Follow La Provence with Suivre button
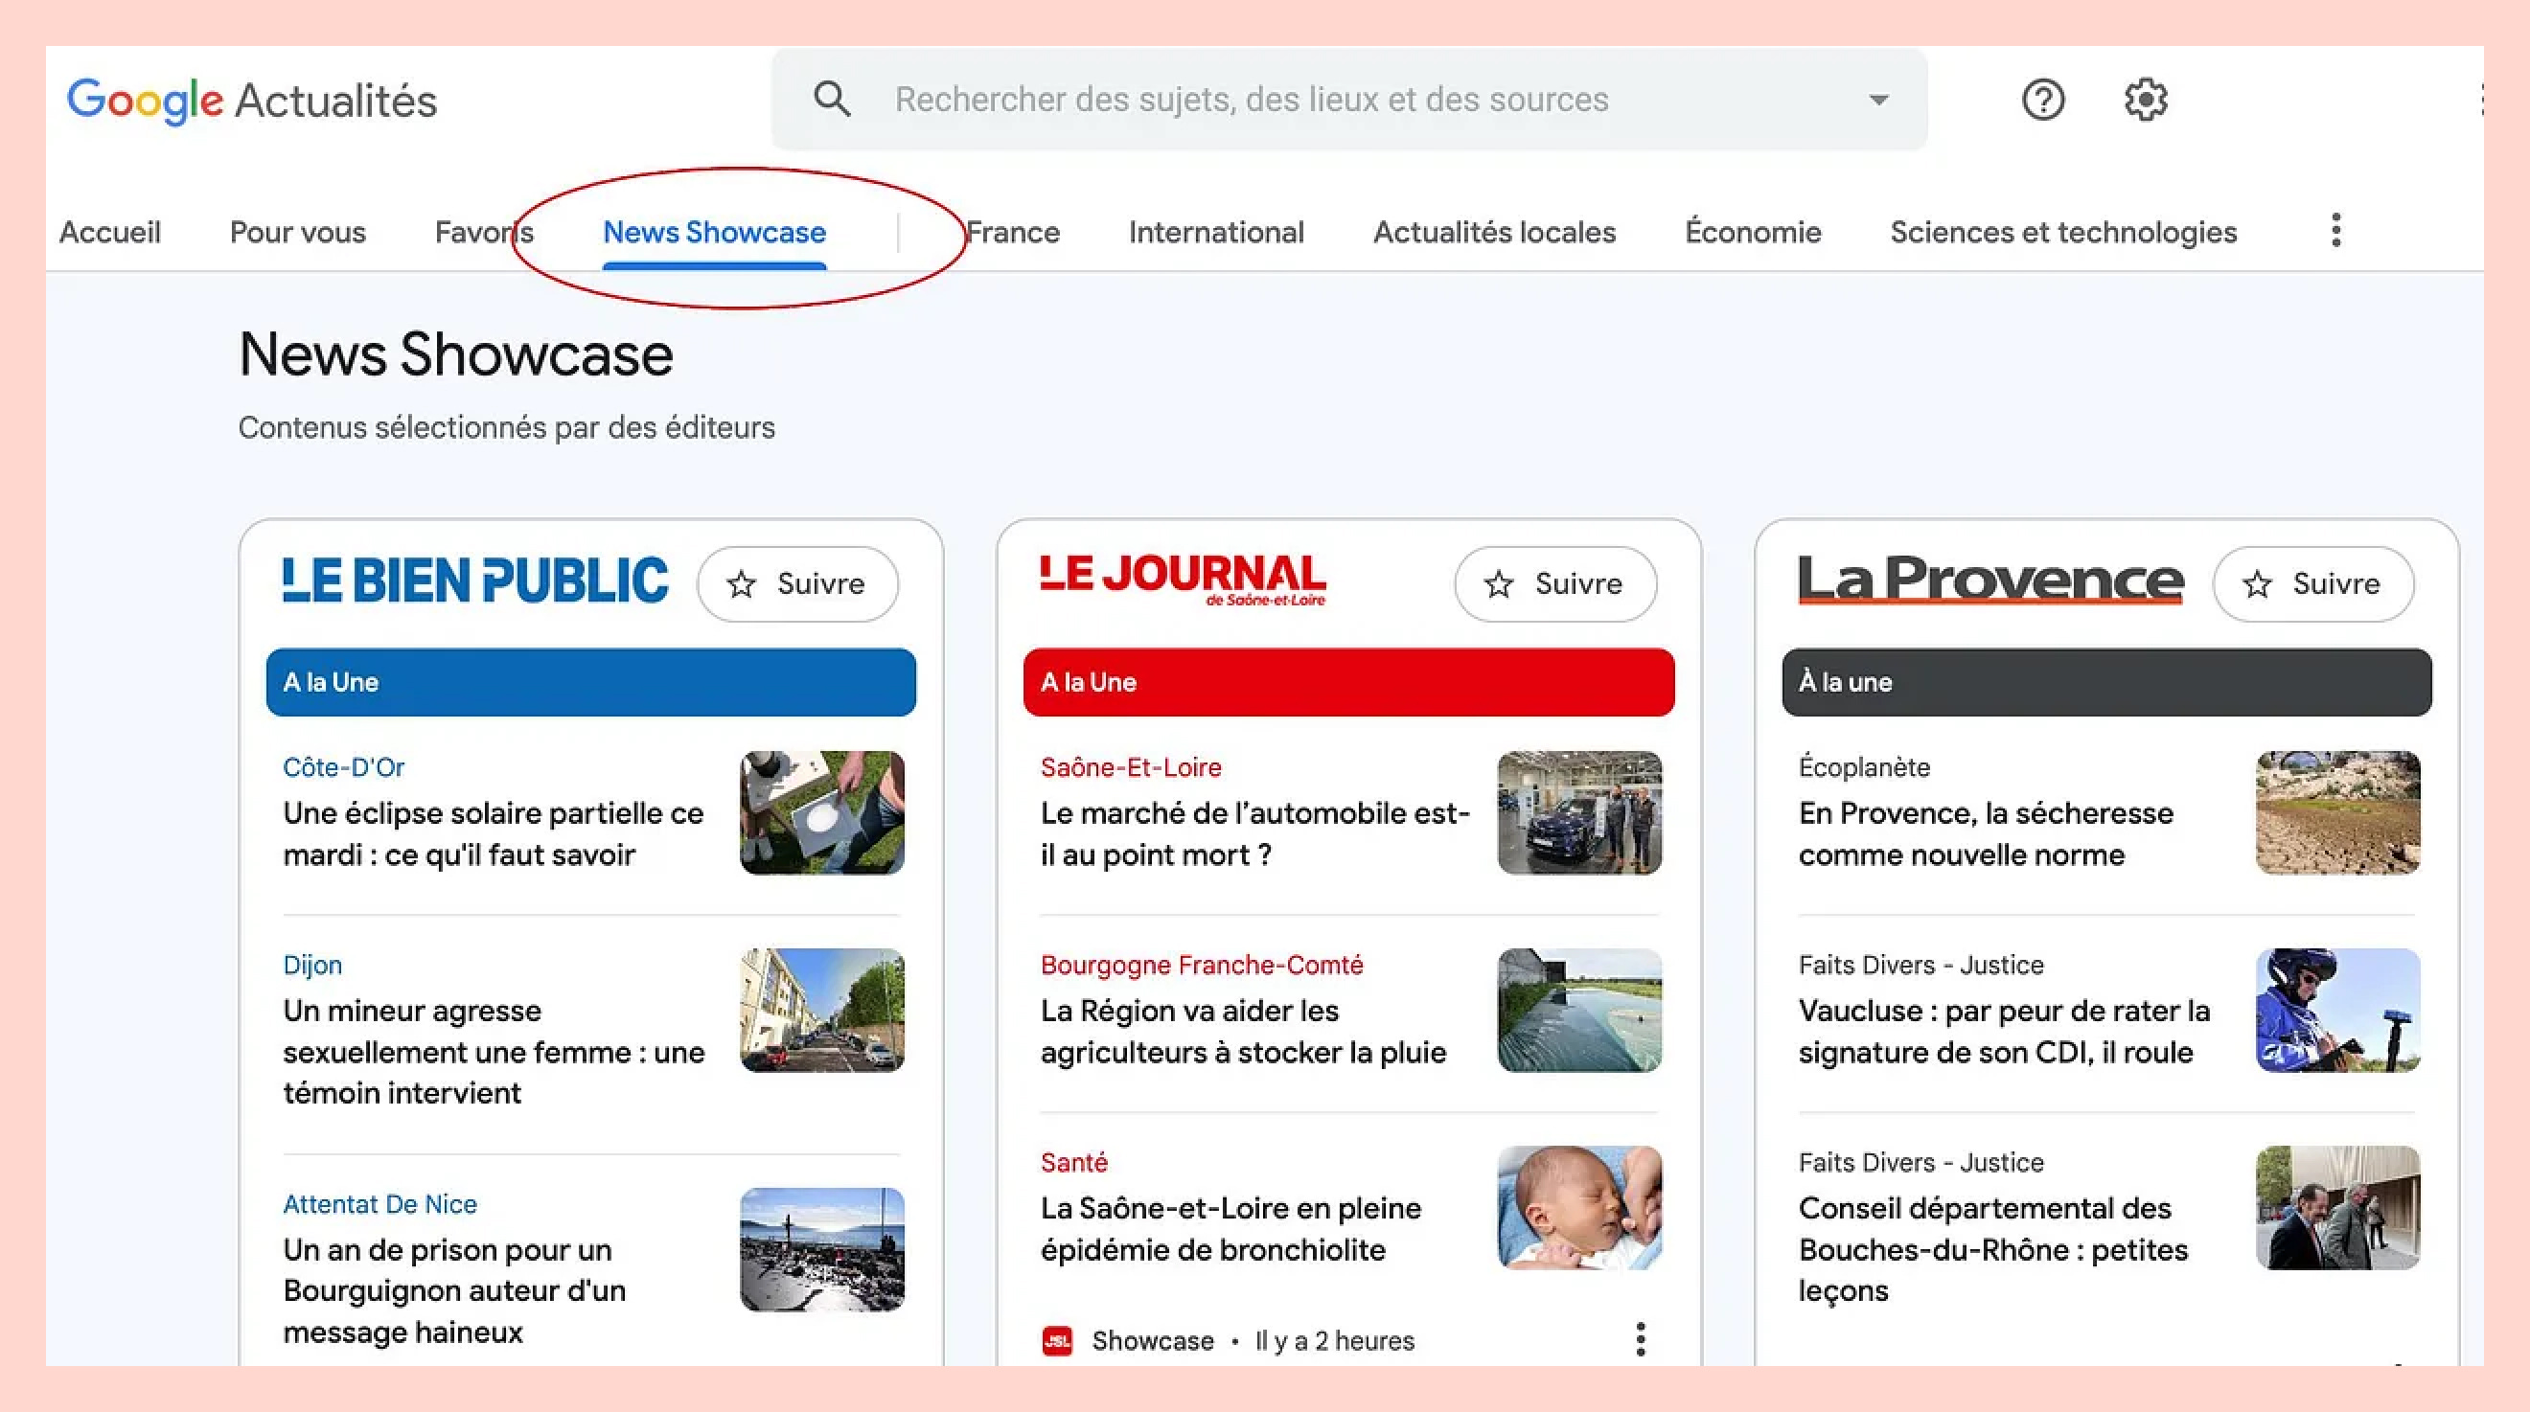This screenshot has width=2530, height=1412. coord(2313,584)
